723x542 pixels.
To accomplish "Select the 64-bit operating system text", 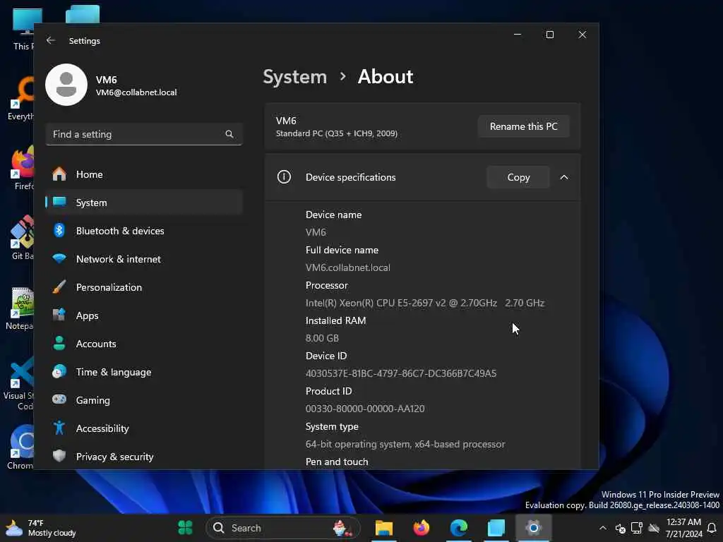I will tap(405, 445).
